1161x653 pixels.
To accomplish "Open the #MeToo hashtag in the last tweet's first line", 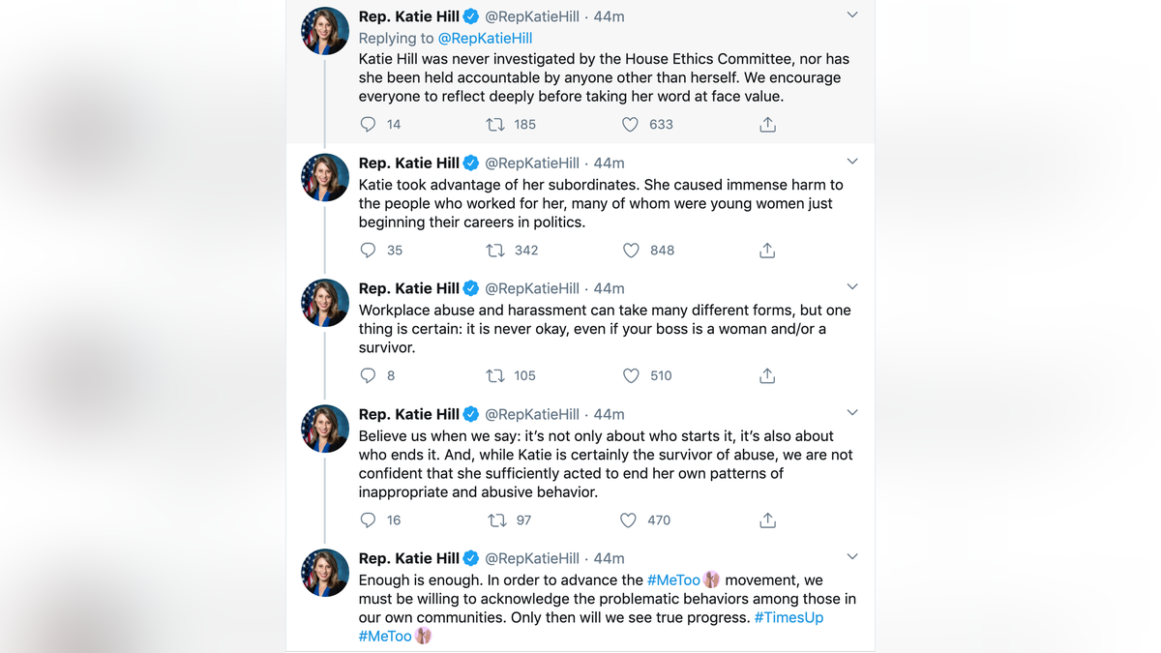I will (673, 580).
